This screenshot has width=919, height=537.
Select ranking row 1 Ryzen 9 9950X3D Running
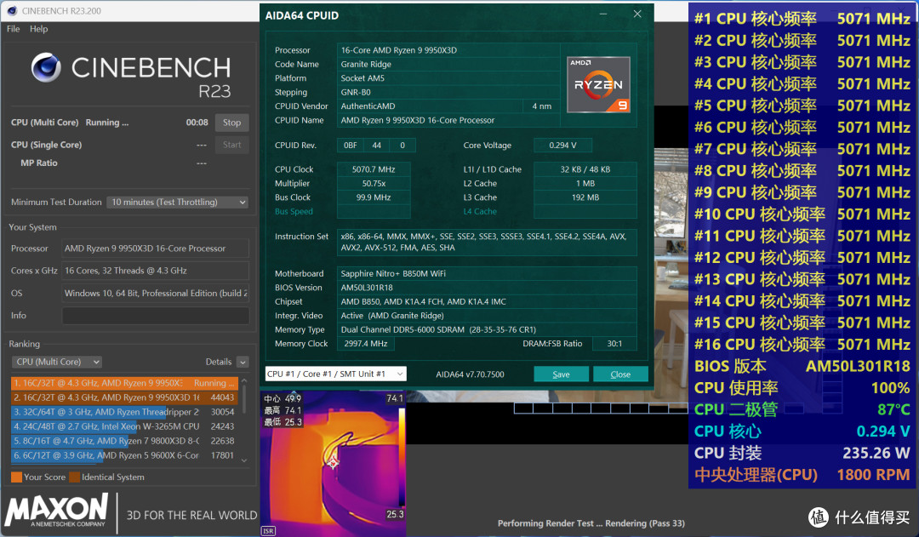(124, 383)
